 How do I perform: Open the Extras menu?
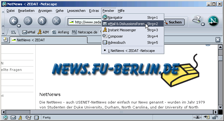[94, 11]
